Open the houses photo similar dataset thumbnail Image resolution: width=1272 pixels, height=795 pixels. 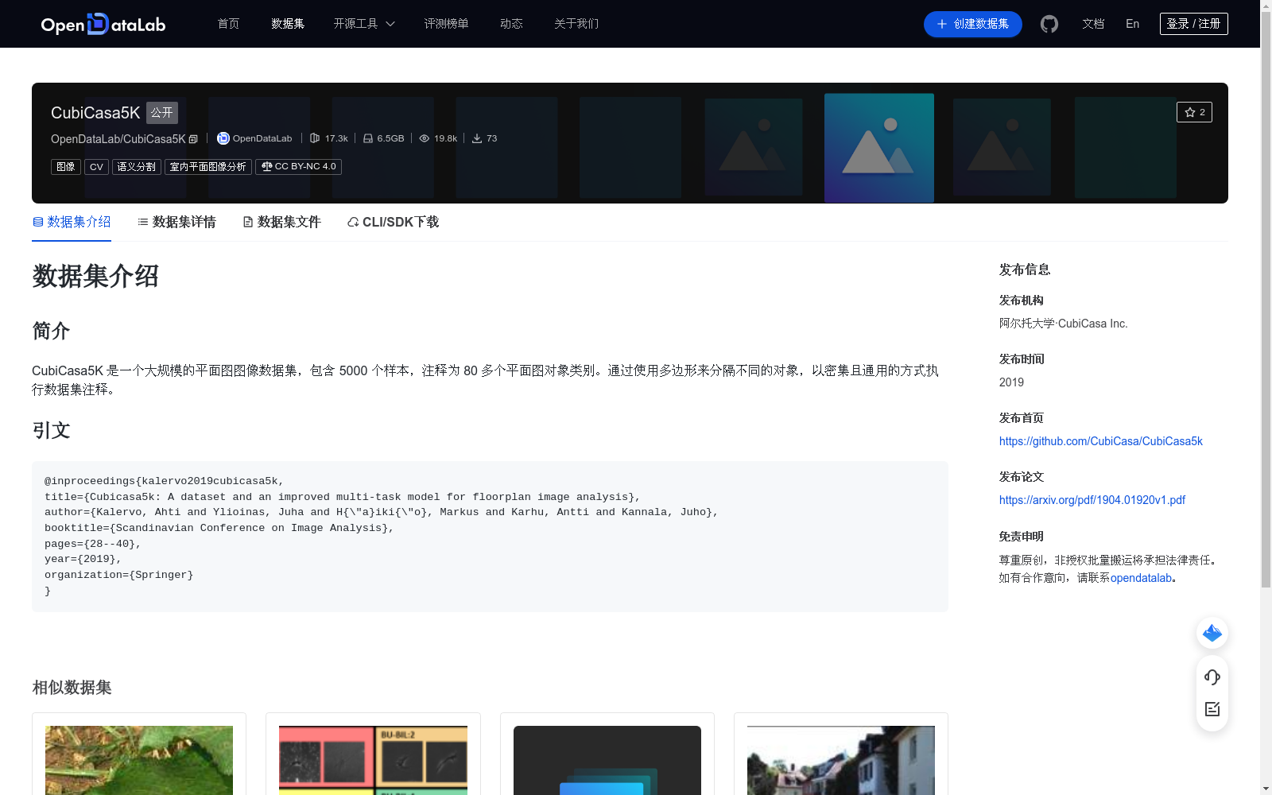pos(841,760)
